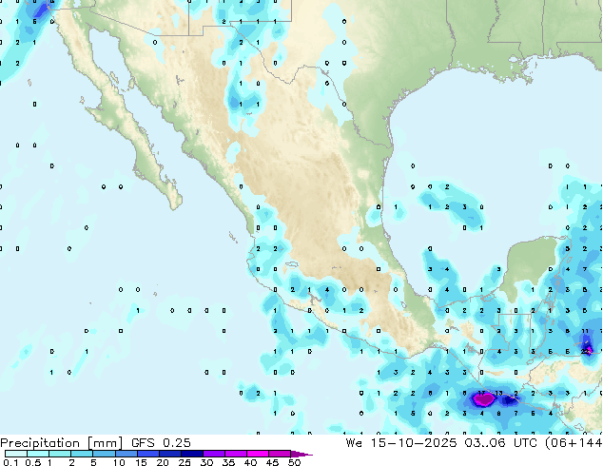The width and height of the screenshot is (603, 466).
Task: Click the 2–5 mm legend color swatch
Action: point(82,454)
